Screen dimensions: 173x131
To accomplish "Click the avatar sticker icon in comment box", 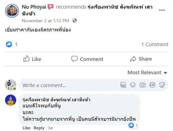I will tap(123, 85).
